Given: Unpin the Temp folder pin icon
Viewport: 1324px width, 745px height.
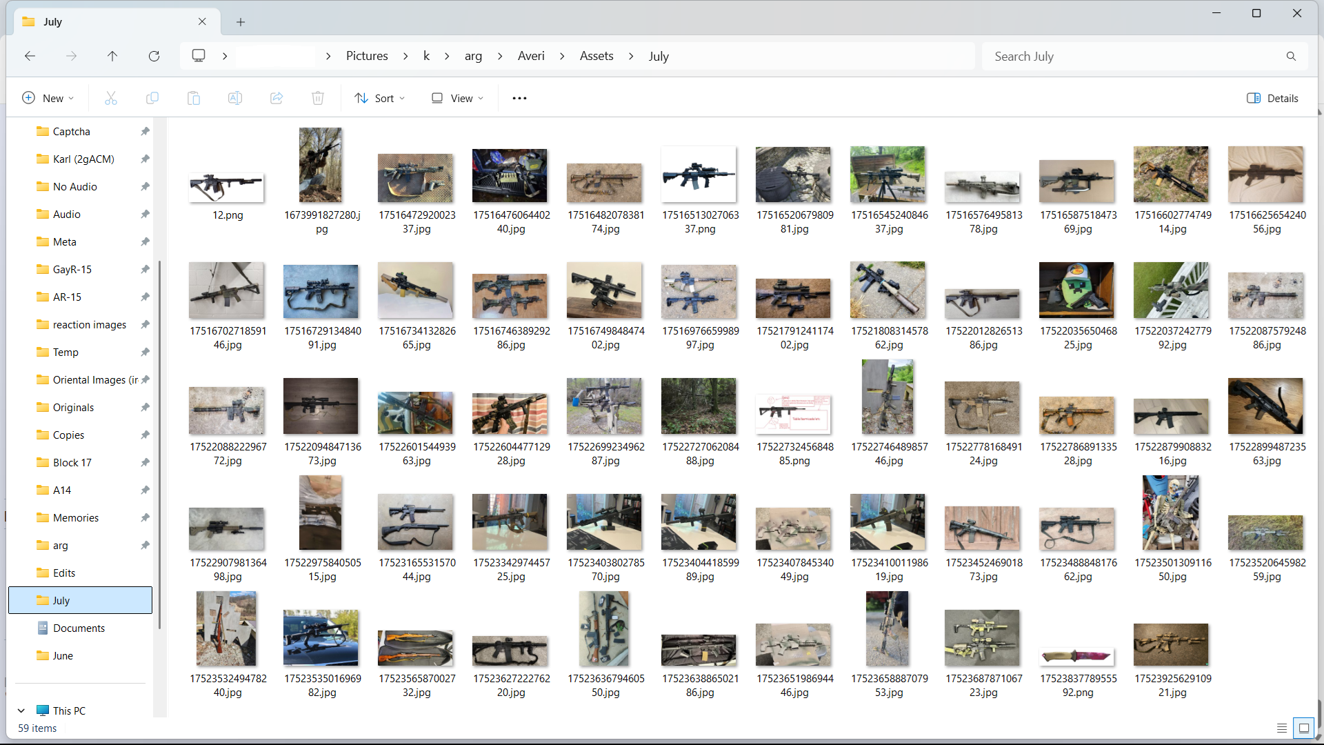Looking at the screenshot, I should coord(145,352).
